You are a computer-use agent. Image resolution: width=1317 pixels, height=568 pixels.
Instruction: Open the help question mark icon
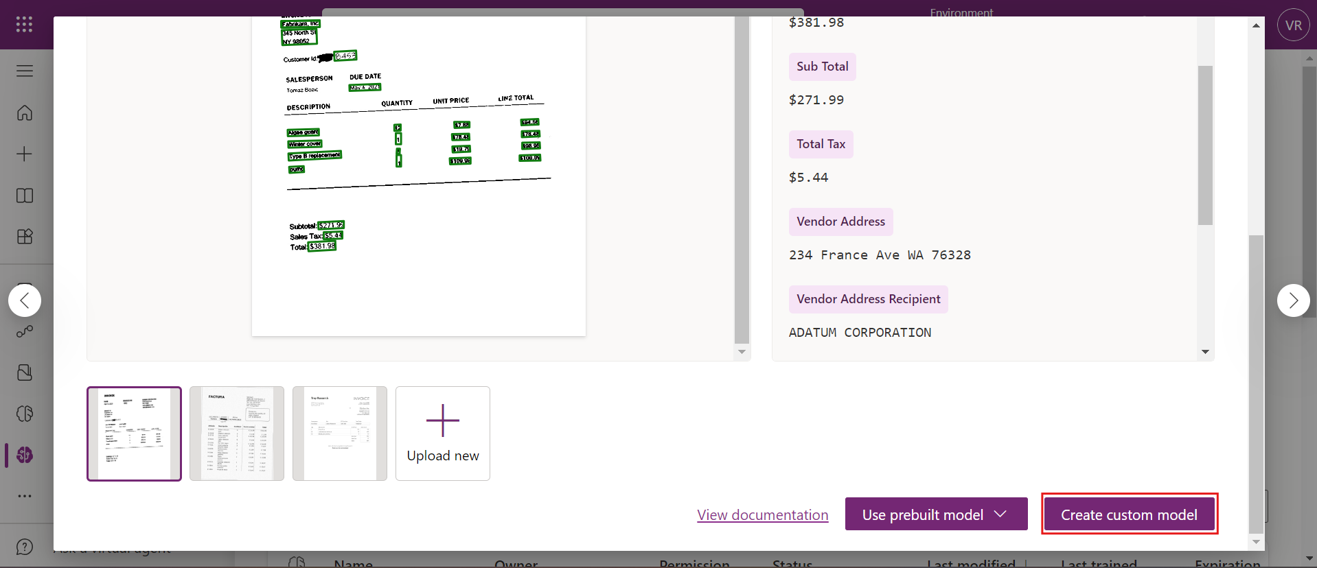coord(25,547)
